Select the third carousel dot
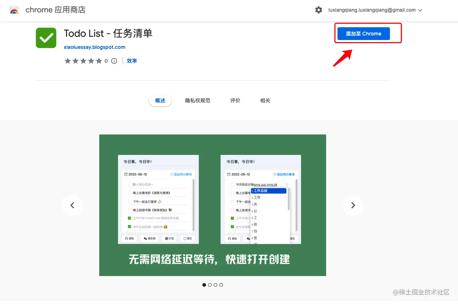The height and width of the screenshot is (304, 458). click(x=216, y=285)
